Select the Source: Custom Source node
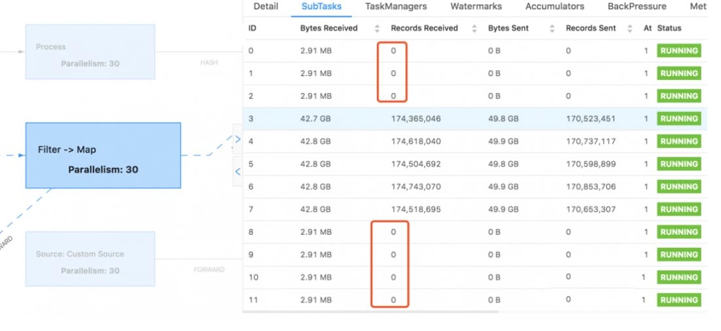Image resolution: width=721 pixels, height=331 pixels. coord(90,259)
